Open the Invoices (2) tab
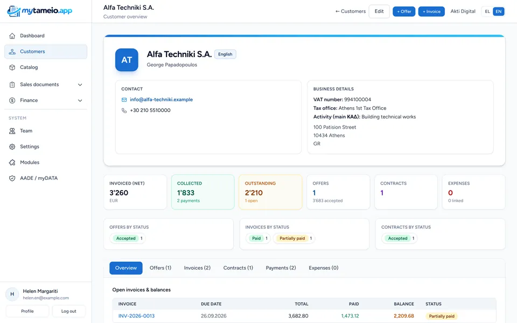Image resolution: width=517 pixels, height=323 pixels. (x=197, y=268)
